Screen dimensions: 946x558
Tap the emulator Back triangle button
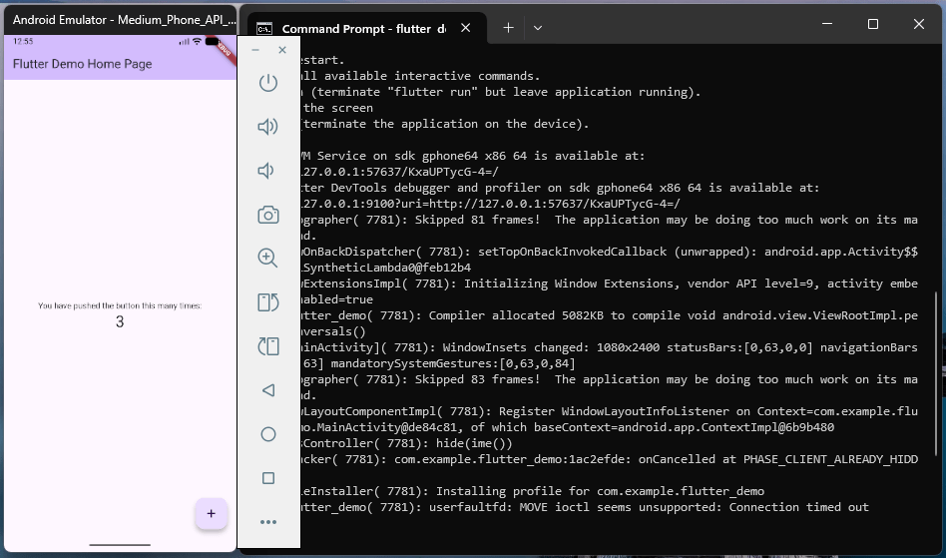(x=268, y=390)
